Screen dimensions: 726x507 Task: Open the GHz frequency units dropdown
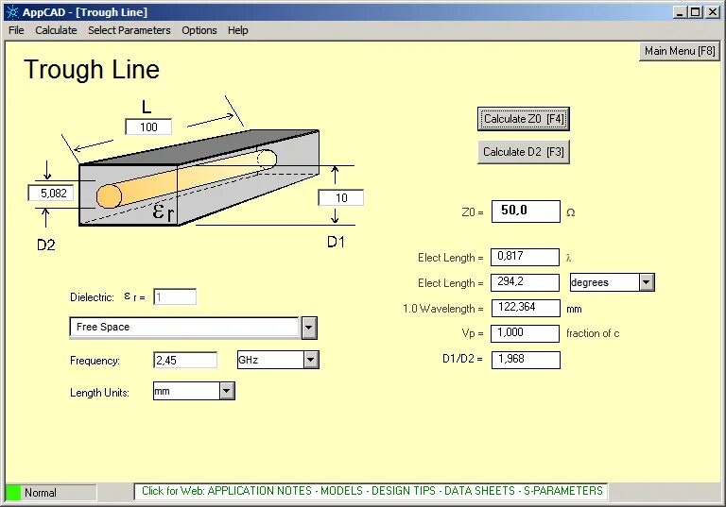tap(311, 360)
